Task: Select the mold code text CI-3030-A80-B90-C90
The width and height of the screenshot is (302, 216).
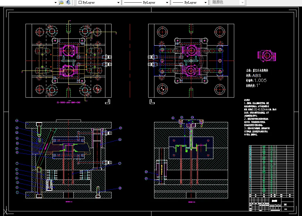Action: coord(68,102)
